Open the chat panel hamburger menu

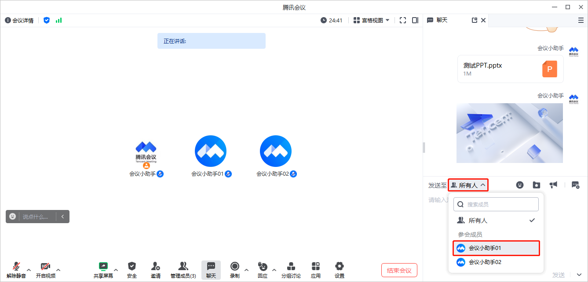[581, 20]
